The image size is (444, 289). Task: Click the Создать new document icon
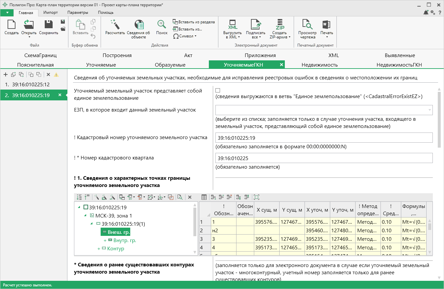[x=12, y=25]
